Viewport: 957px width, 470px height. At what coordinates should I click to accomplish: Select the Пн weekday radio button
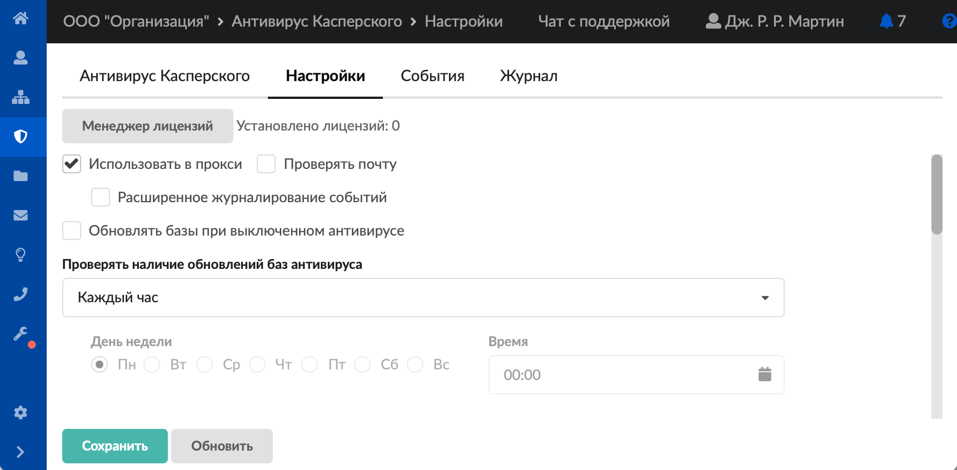pos(99,364)
